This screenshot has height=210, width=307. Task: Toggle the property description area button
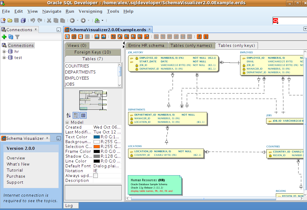(83, 115)
